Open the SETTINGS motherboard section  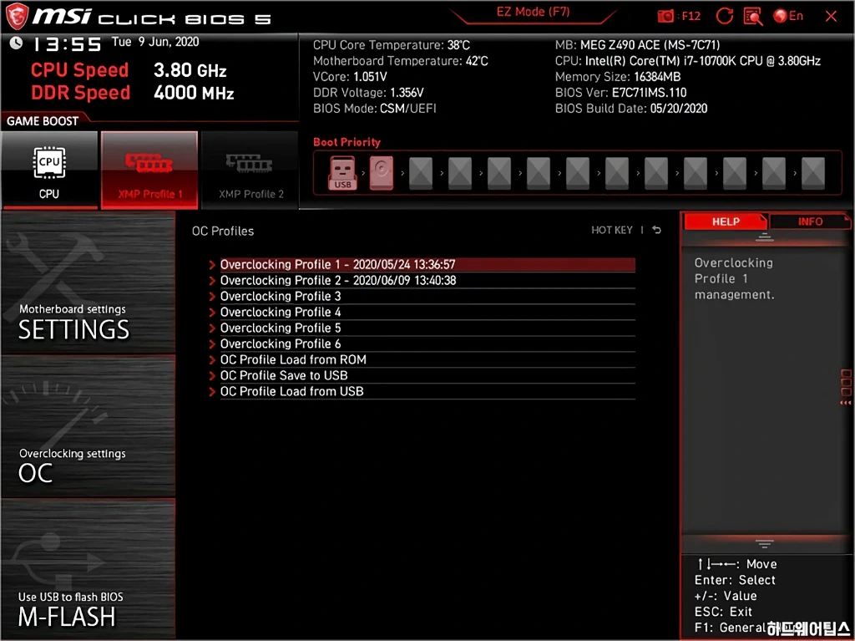[x=89, y=282]
